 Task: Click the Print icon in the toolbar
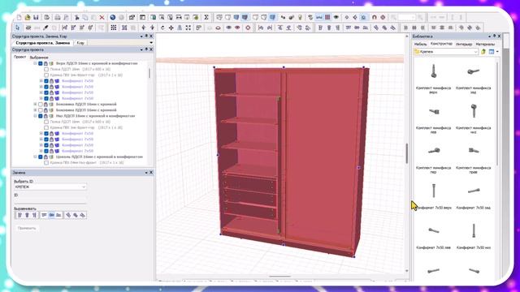coord(58,17)
